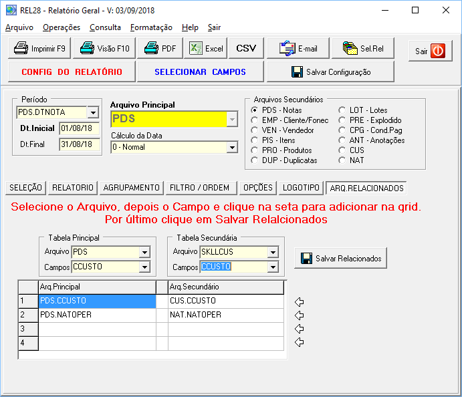Click the Imprimir F9 printer button
This screenshot has width=462, height=397.
pyautogui.click(x=39, y=48)
